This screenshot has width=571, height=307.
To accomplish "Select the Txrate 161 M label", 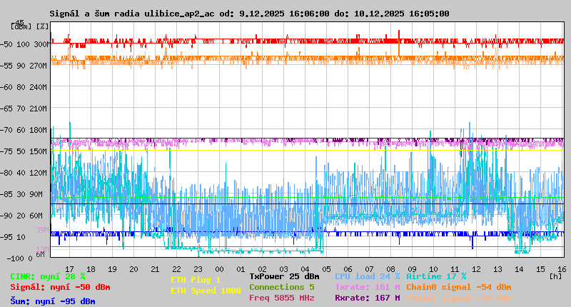I will pyautogui.click(x=367, y=287).
